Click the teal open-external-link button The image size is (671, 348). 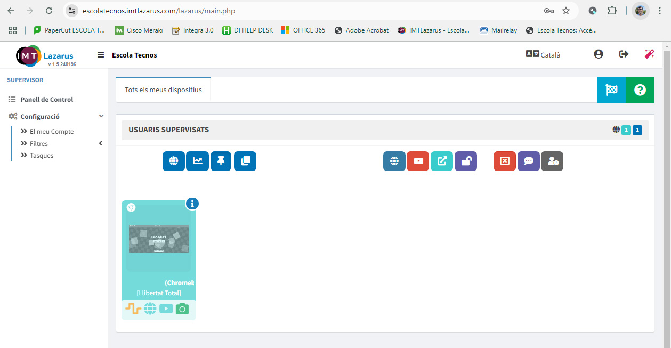click(x=442, y=161)
